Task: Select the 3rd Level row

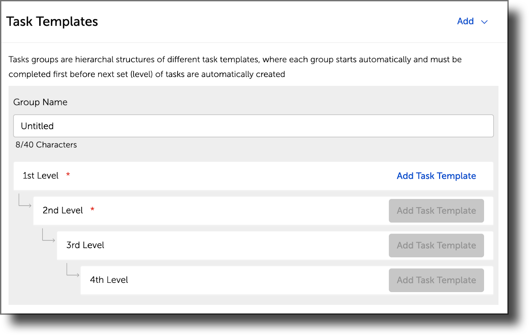Action: [x=85, y=245]
